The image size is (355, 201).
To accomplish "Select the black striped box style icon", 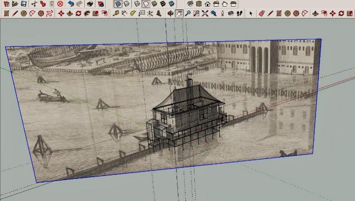I will (x=163, y=4).
